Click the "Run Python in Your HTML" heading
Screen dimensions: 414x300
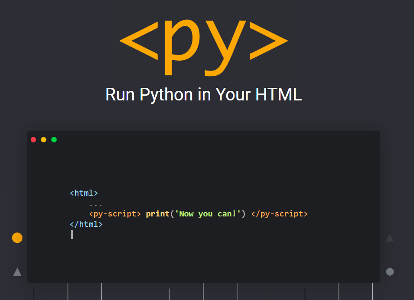(x=203, y=94)
